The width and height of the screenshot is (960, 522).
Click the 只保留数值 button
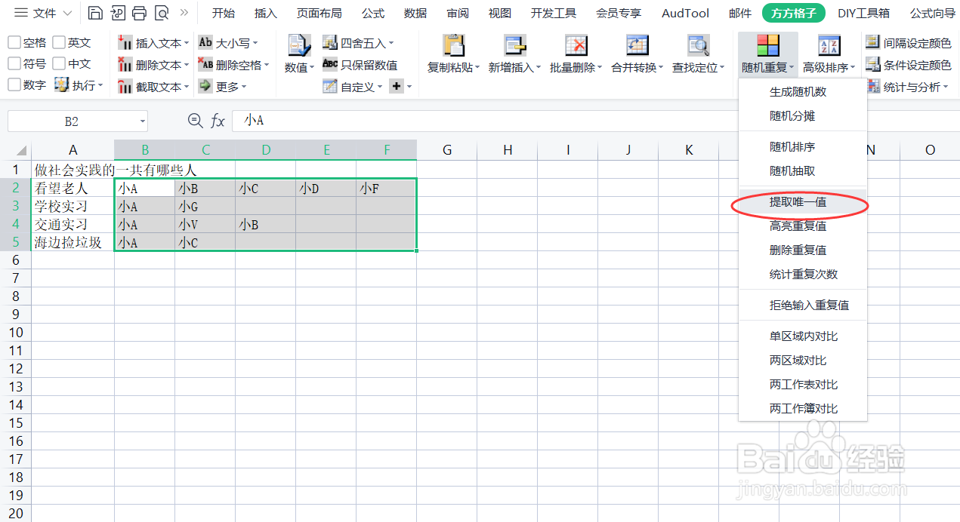pyautogui.click(x=359, y=65)
